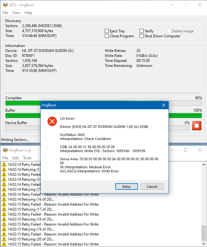Click the 'SK Interpretation: Medium Error' line
This screenshot has width=207, height=247.
tap(85, 167)
